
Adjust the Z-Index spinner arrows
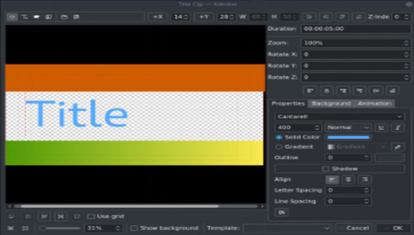click(406, 17)
